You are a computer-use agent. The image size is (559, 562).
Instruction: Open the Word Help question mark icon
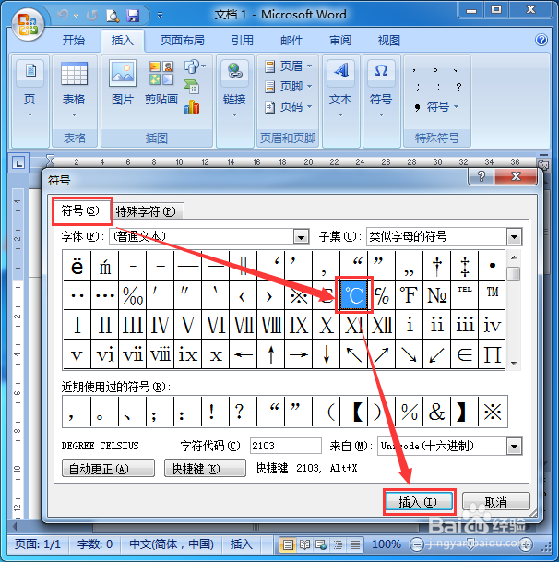pos(541,40)
